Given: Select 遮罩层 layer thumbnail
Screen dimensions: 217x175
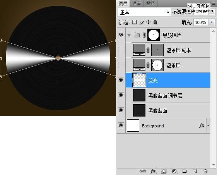Looking at the screenshot, I should [x=139, y=65].
